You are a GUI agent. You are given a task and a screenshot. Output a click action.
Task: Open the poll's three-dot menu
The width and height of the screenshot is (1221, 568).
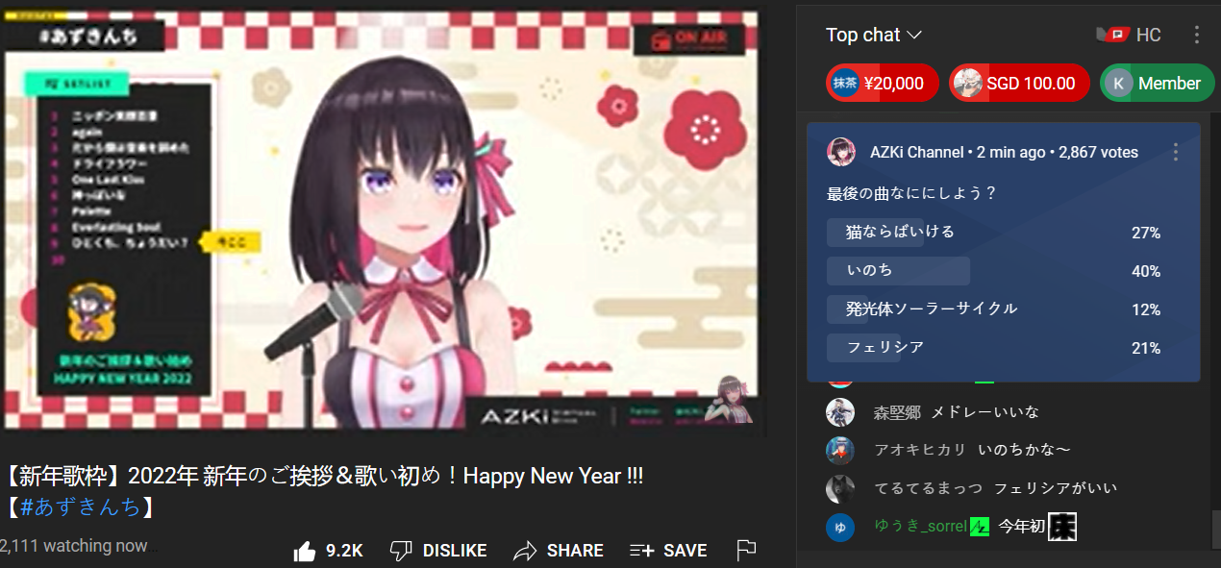[1176, 153]
